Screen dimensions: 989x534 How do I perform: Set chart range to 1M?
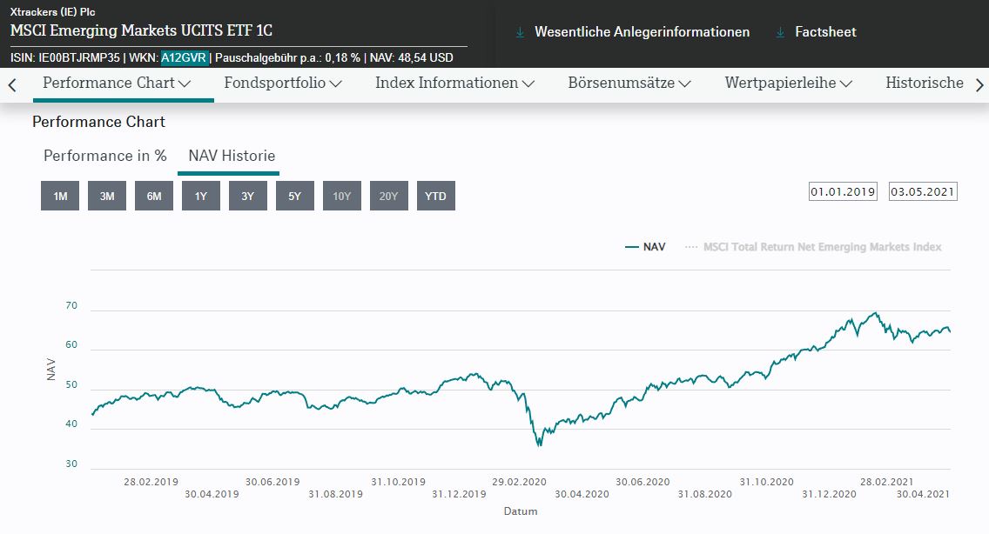[x=60, y=196]
